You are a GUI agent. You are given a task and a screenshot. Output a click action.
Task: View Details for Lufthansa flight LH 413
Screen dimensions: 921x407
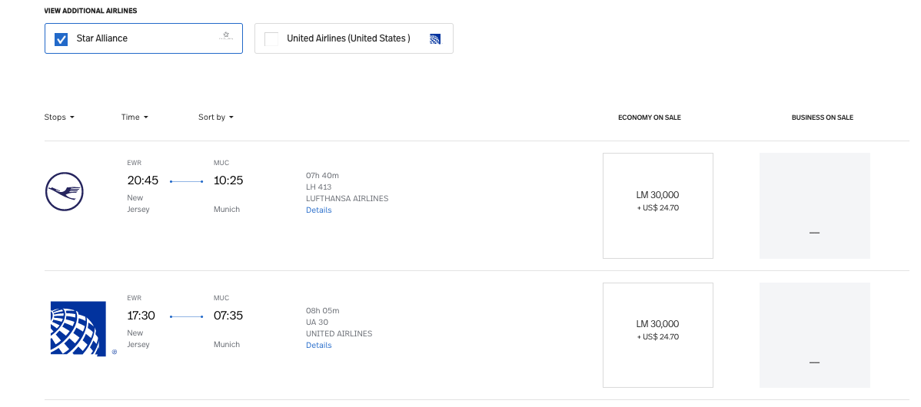319,210
